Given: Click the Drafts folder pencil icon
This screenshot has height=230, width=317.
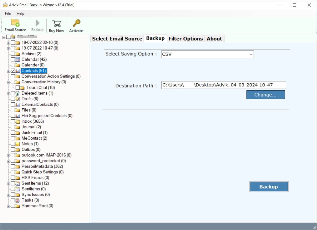Looking at the screenshot, I should 18,99.
